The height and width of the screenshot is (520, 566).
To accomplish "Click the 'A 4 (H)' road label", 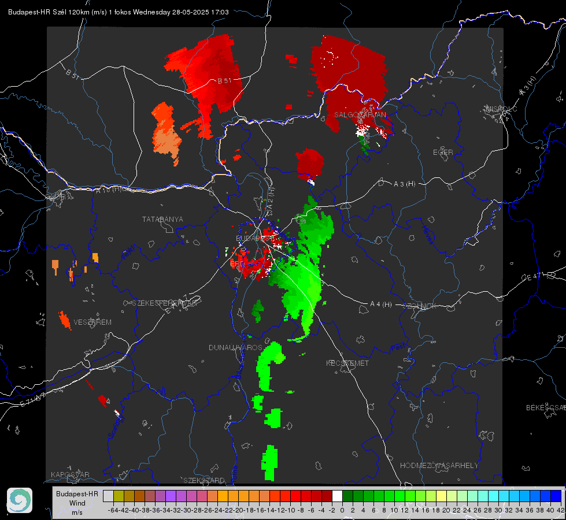I will 381,304.
